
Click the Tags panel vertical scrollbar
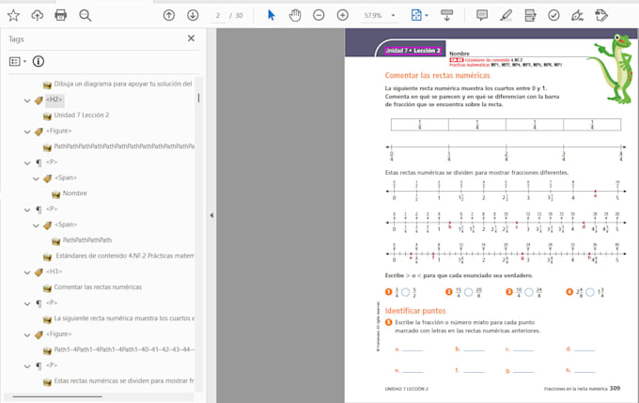198,98
